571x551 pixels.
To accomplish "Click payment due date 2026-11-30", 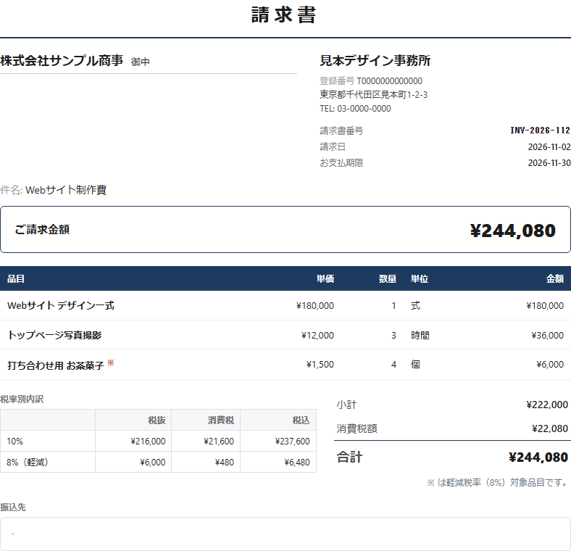I will coord(549,163).
